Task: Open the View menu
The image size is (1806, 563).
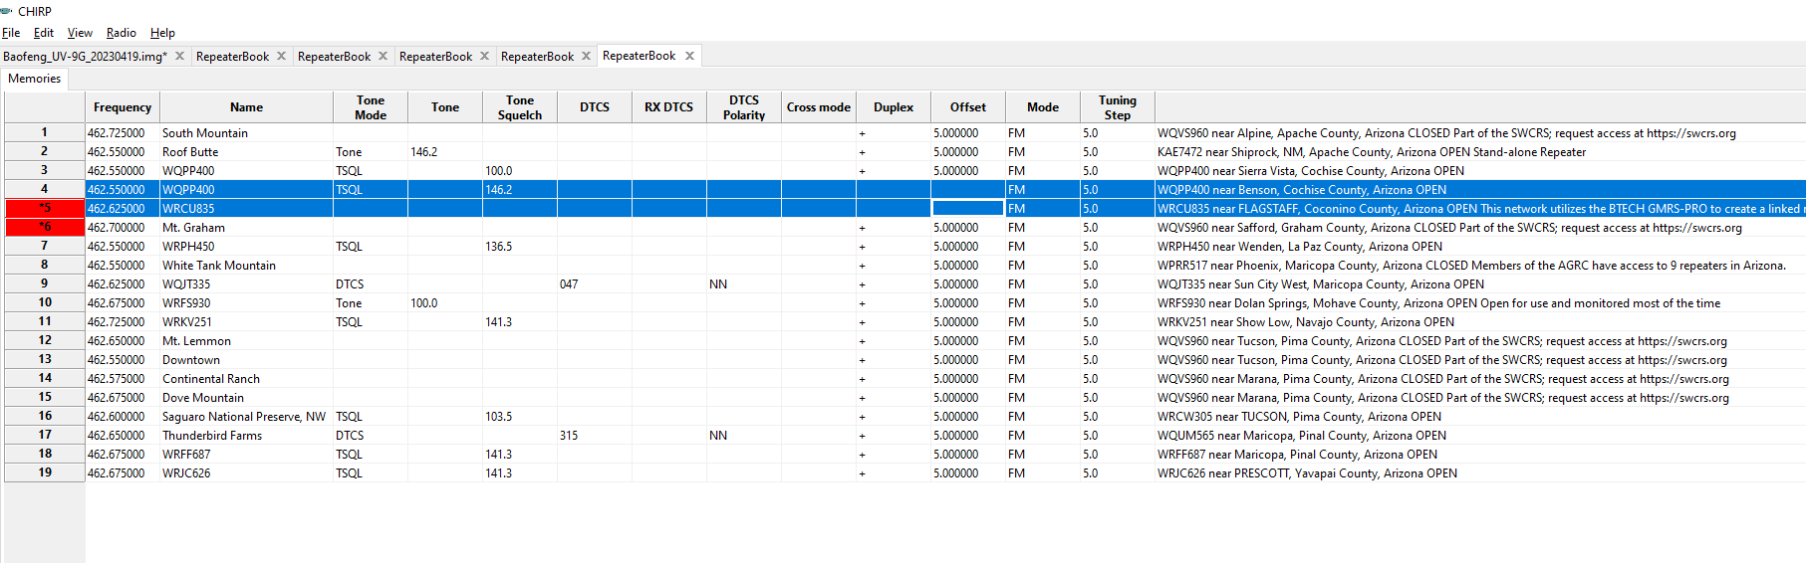Action: point(80,33)
